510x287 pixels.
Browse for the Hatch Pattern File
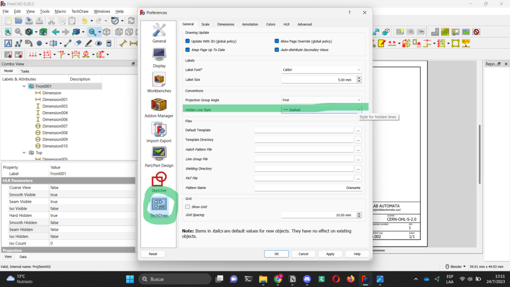358,150
